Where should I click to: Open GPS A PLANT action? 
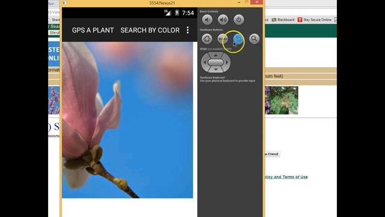[x=93, y=30]
